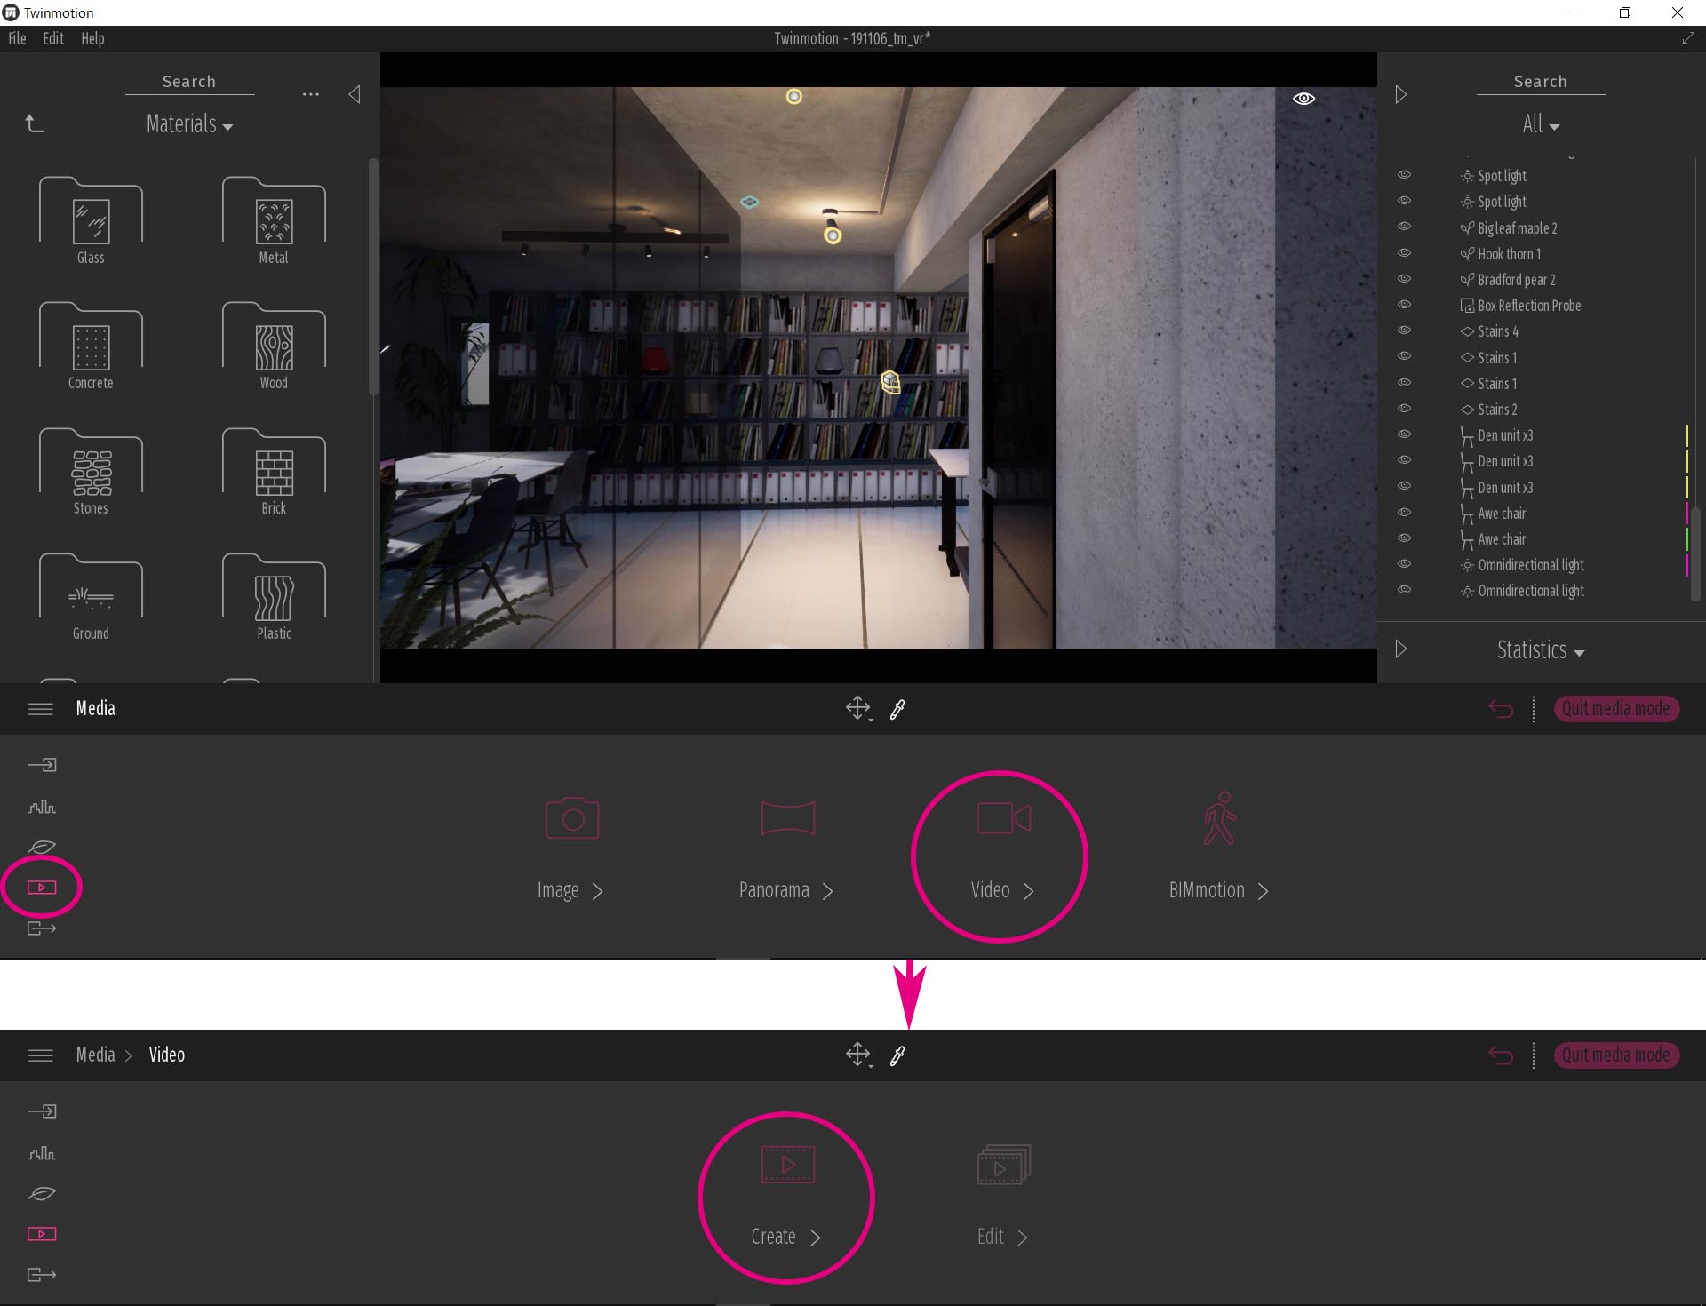Click the library Search field above Materials

click(x=189, y=82)
